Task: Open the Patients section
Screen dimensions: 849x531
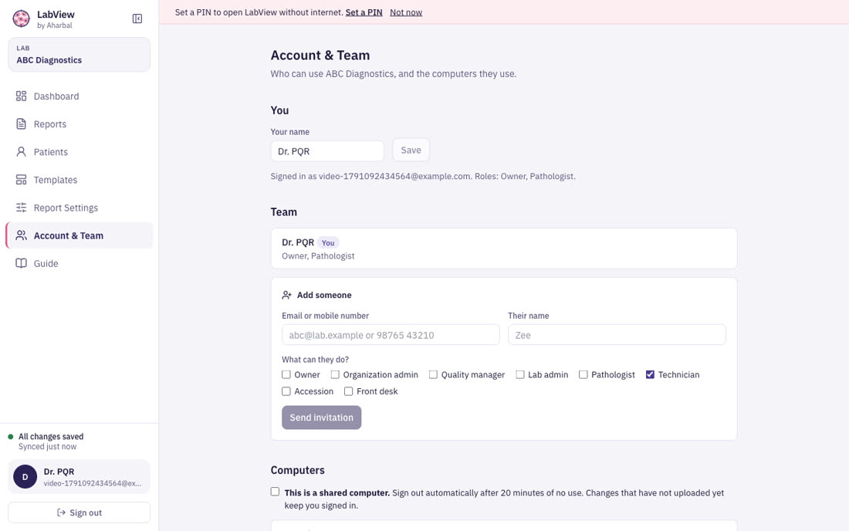Action: [79, 151]
